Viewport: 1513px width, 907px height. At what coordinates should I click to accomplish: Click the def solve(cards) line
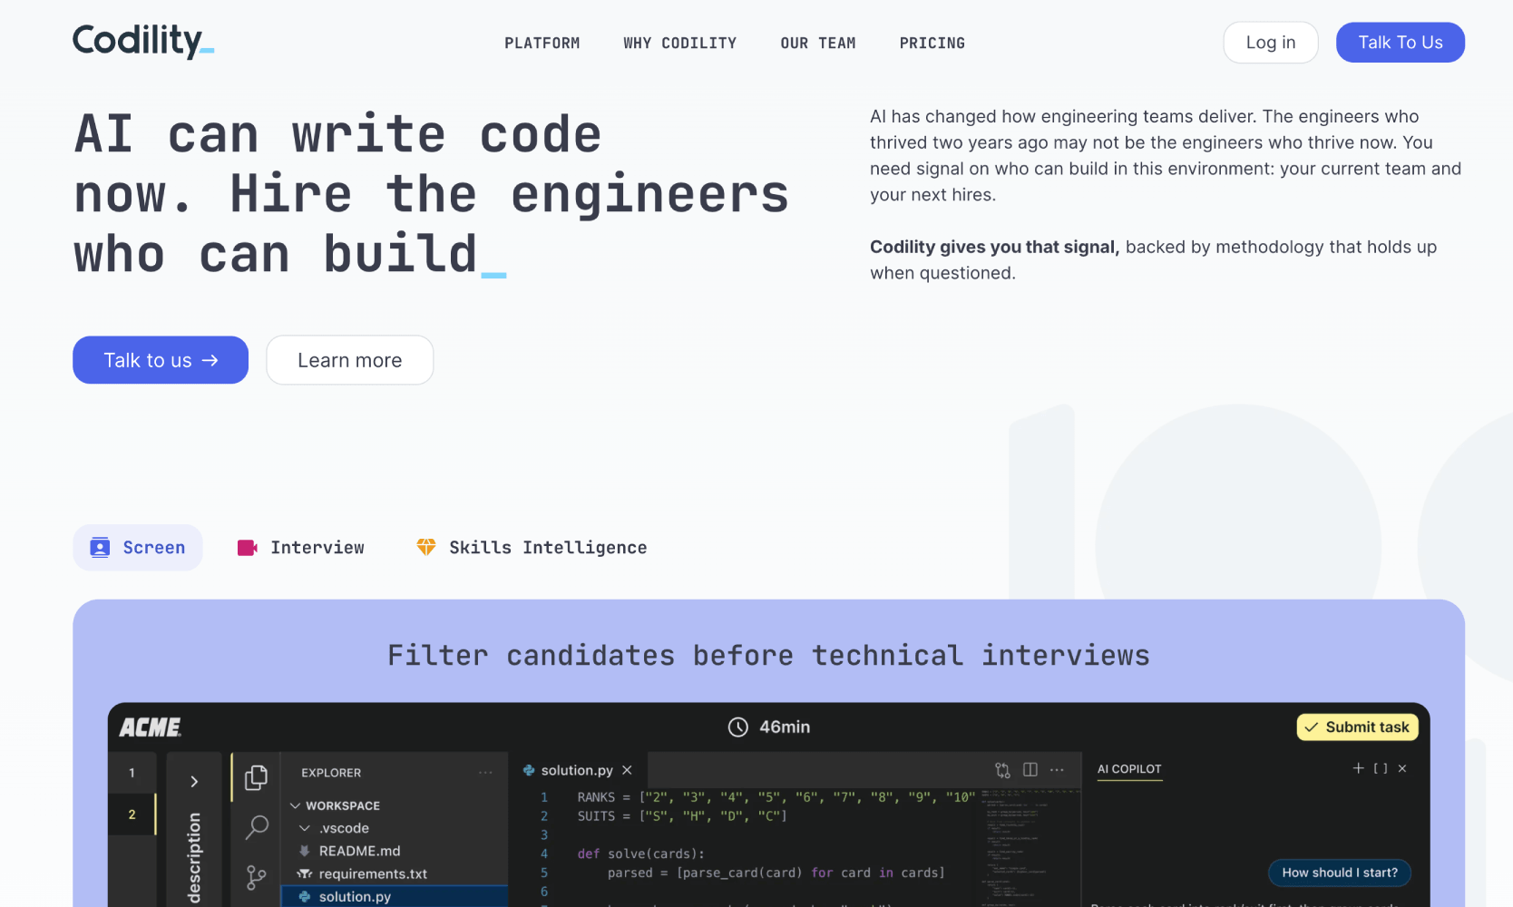[641, 853]
